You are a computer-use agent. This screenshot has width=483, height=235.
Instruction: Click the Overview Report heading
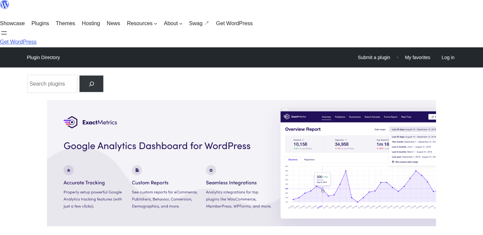point(303,129)
